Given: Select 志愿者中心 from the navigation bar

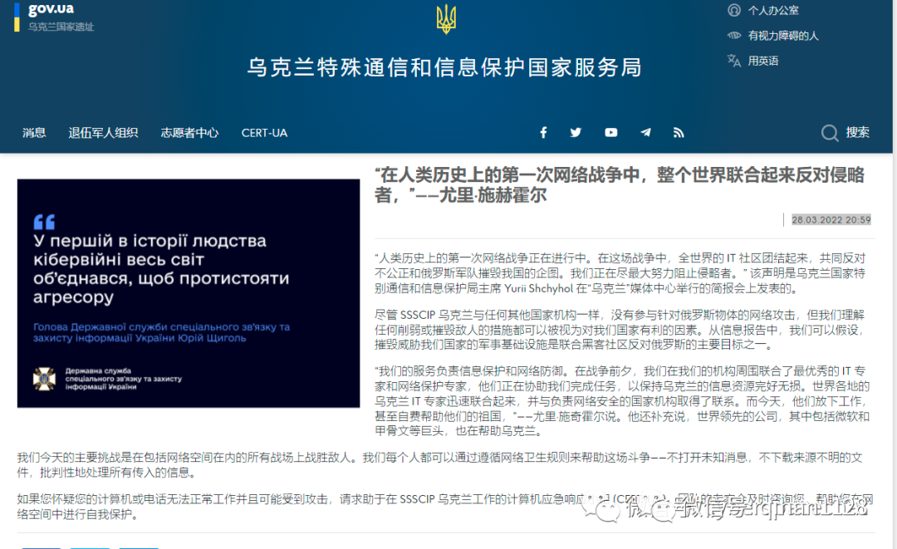Looking at the screenshot, I should pyautogui.click(x=189, y=133).
